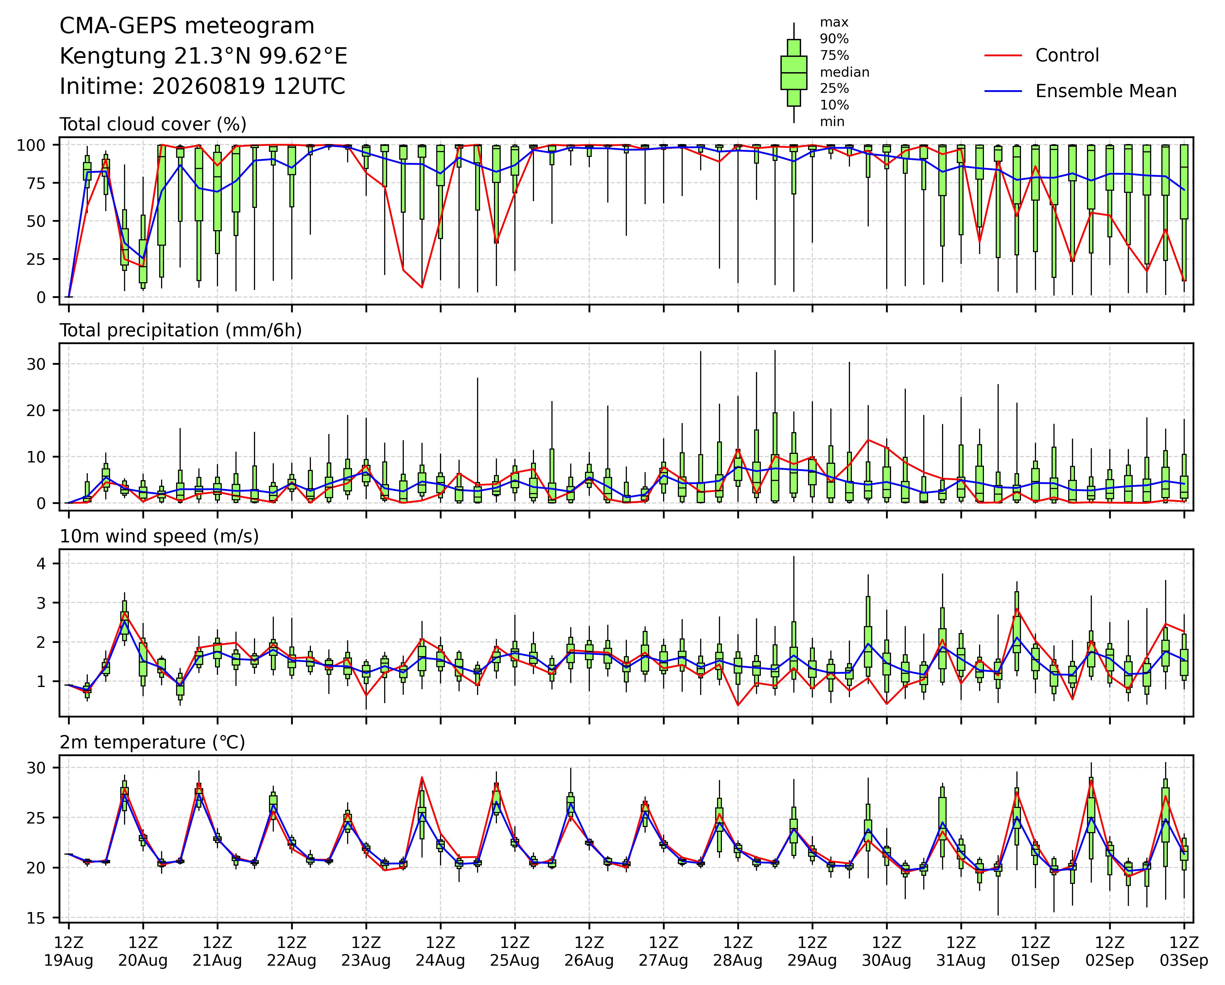Click the 12Z 28Aug axis tick label
1225x985 pixels.
737,951
